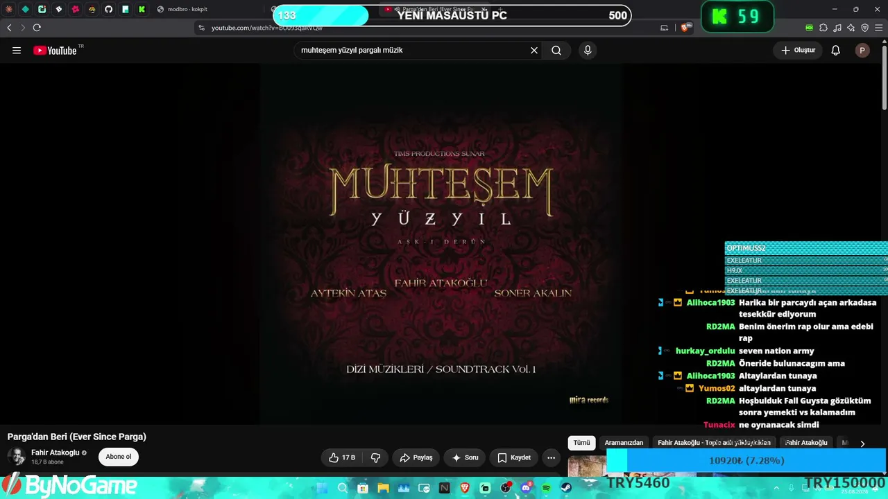Open Notion from the taskbar
The height and width of the screenshot is (499, 888).
[444, 488]
